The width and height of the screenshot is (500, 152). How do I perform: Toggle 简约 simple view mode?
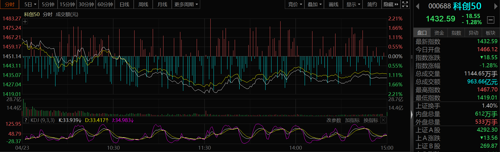372,4
